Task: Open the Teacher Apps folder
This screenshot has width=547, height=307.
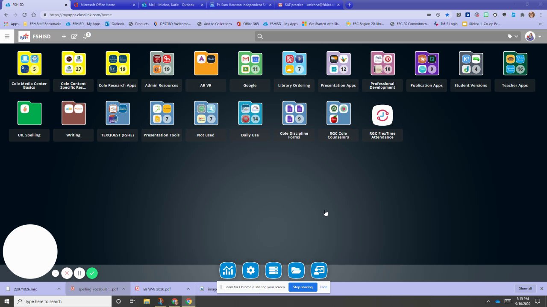Action: [x=515, y=64]
